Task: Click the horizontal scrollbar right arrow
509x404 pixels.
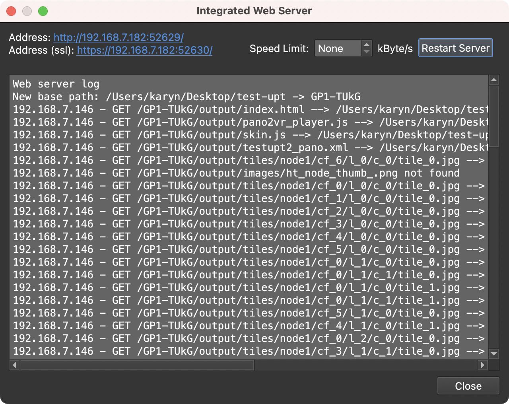Action: tap(482, 365)
